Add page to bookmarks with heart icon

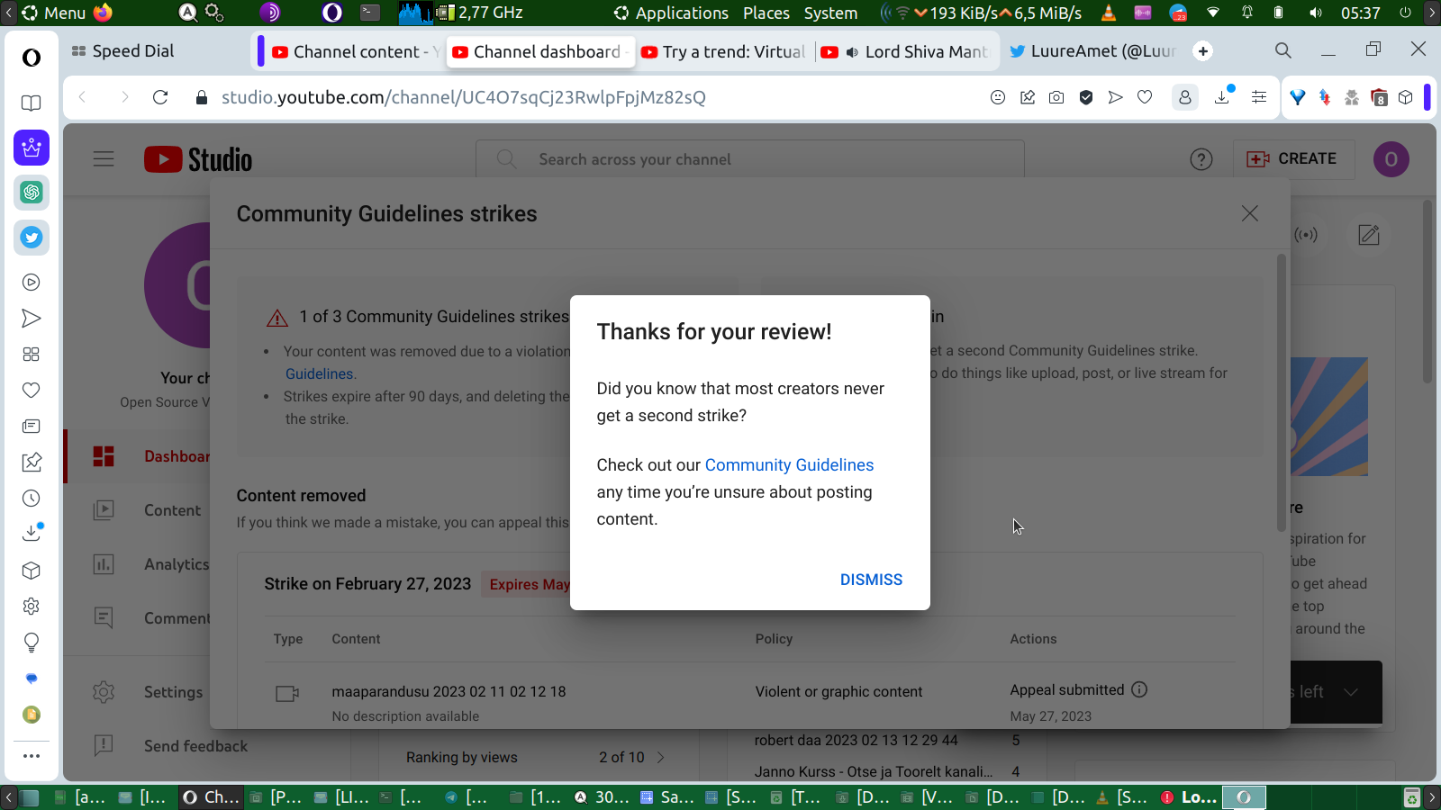tap(1145, 97)
